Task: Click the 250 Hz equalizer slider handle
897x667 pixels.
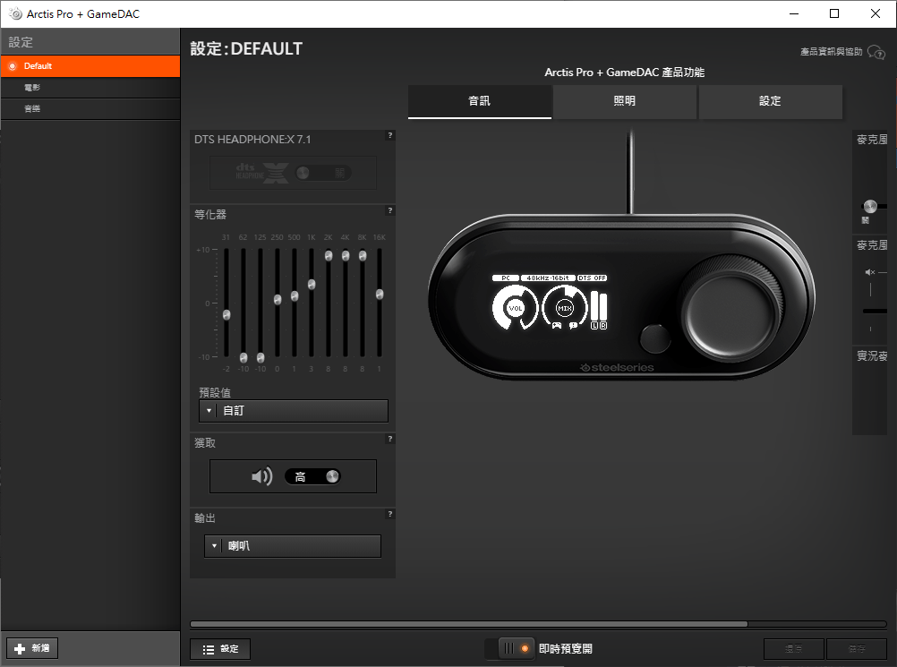Action: (x=278, y=299)
